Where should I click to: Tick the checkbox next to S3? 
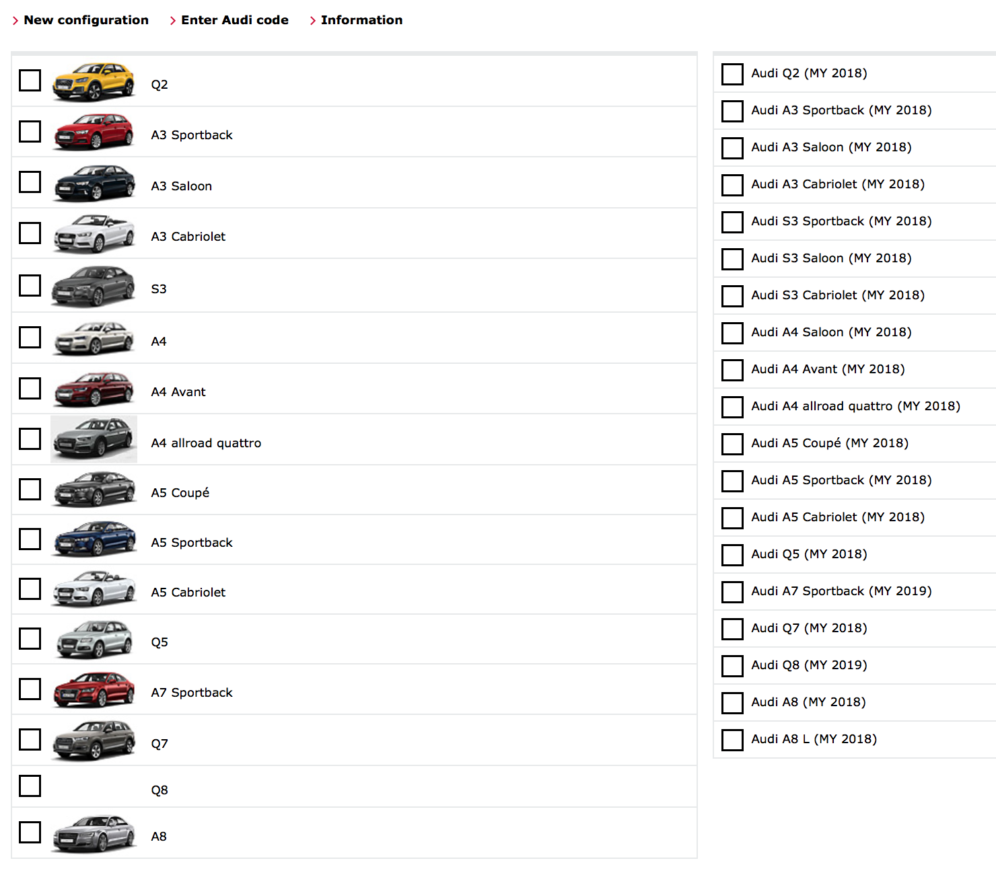click(x=30, y=285)
